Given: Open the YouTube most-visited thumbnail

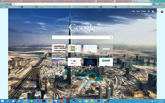Looking at the screenshot, I should [59, 48].
